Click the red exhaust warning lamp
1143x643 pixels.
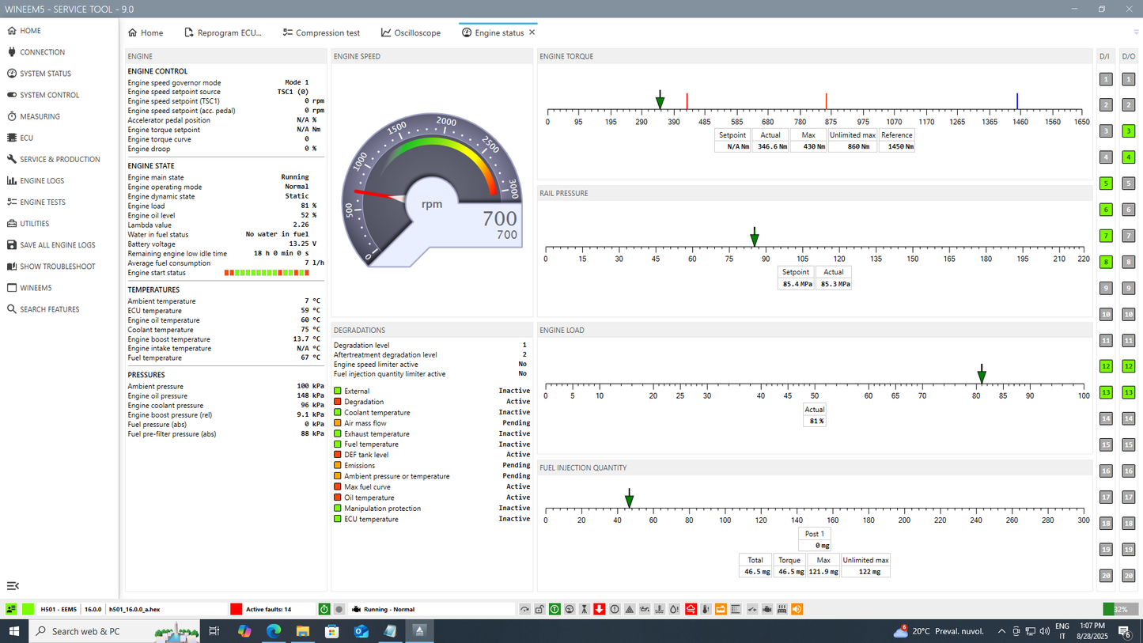pos(691,609)
